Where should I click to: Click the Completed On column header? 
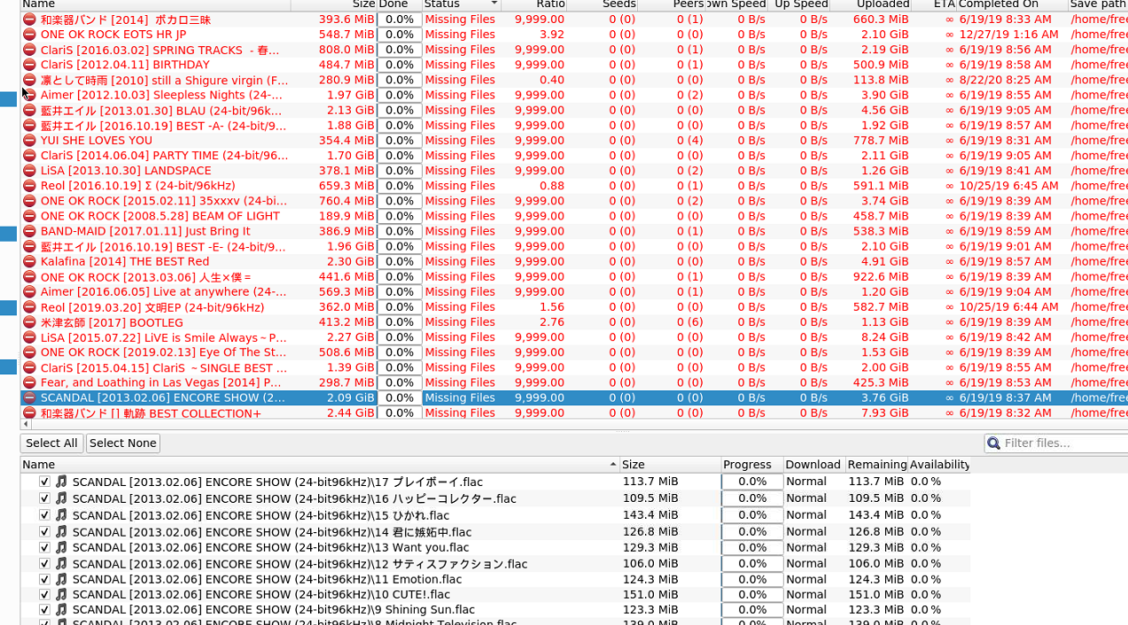click(x=1011, y=4)
